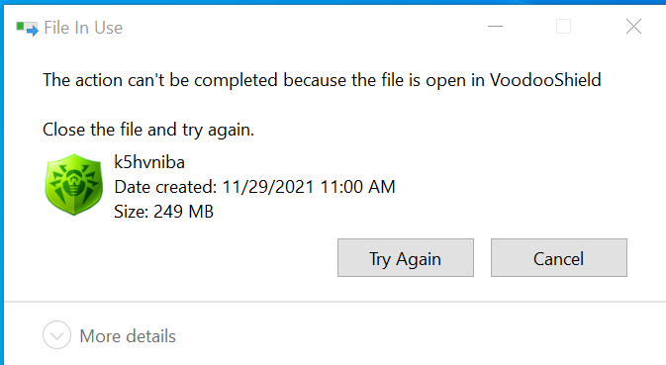Cancel the file operation
Image resolution: width=666 pixels, height=365 pixels.
click(x=559, y=257)
